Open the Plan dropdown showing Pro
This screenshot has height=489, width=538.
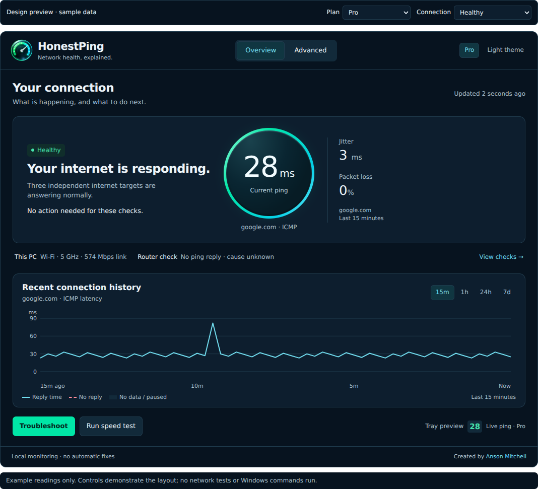[x=376, y=13]
